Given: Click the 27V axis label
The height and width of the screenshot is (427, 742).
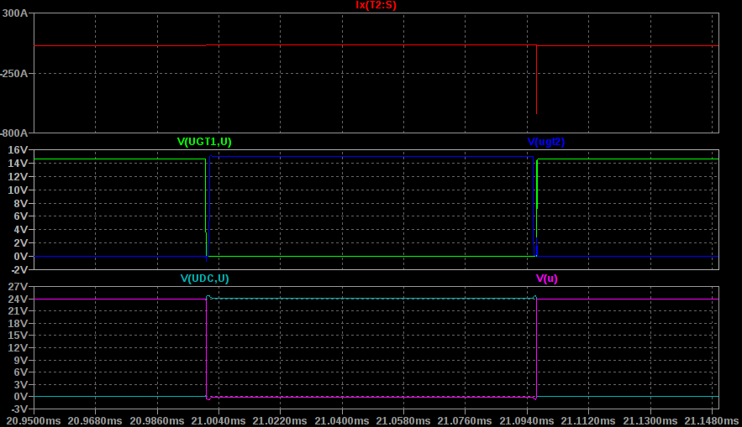Looking at the screenshot, I should pos(18,287).
